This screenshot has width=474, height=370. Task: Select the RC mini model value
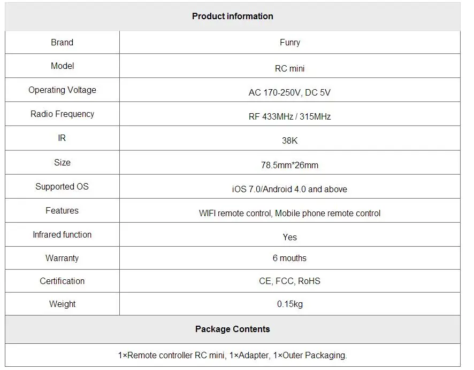[x=289, y=68]
